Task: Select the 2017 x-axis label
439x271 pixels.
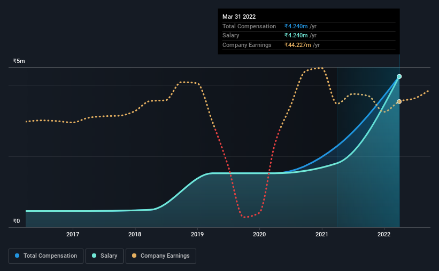Action: [73, 234]
